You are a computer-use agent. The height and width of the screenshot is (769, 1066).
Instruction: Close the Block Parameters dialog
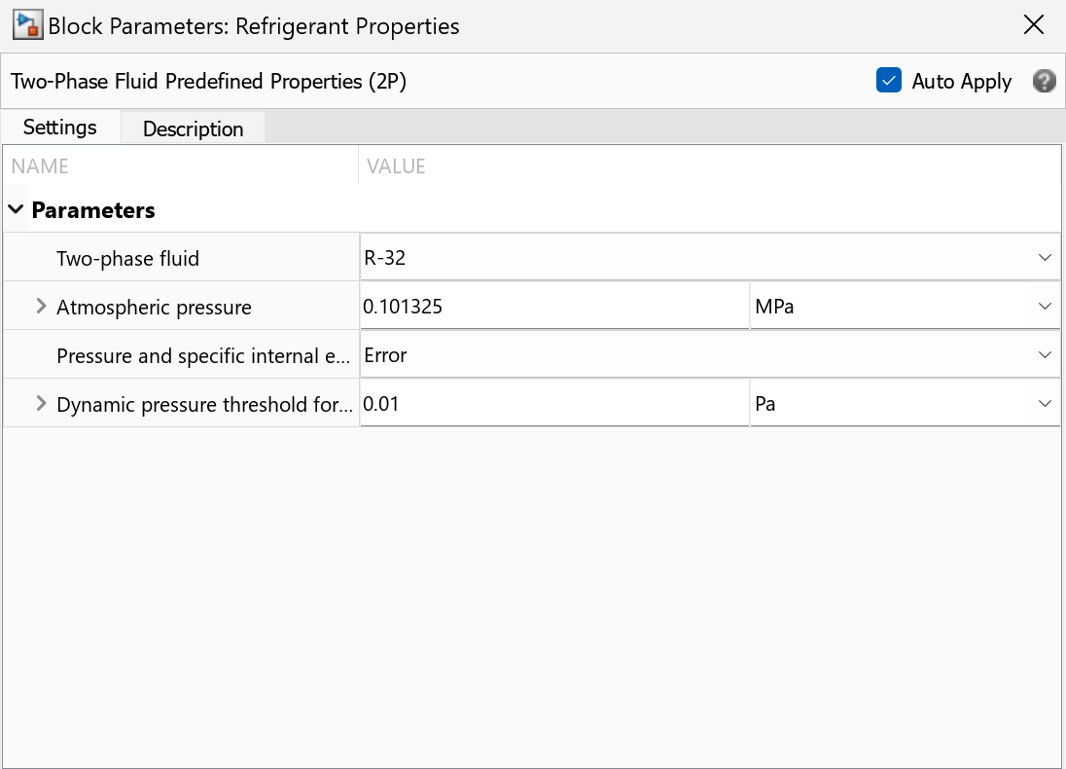(x=1034, y=26)
